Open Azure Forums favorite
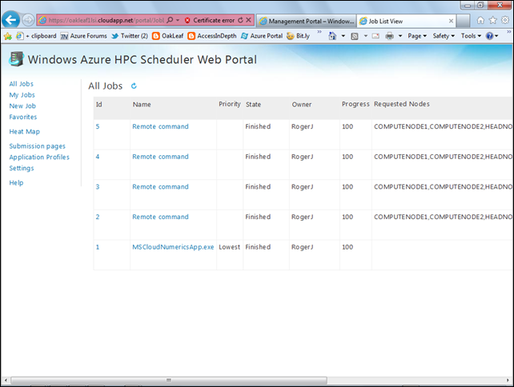This screenshot has height=387, width=514. 84,36
